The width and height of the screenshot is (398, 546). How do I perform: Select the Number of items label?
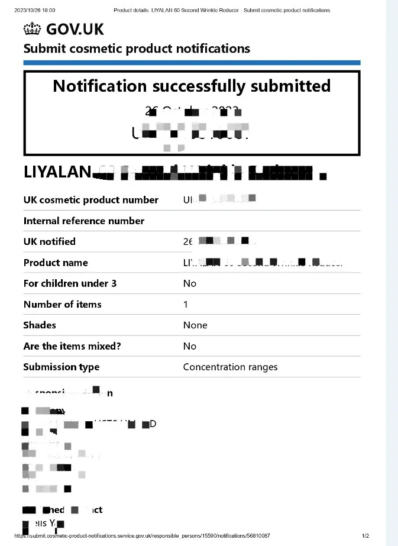62,305
